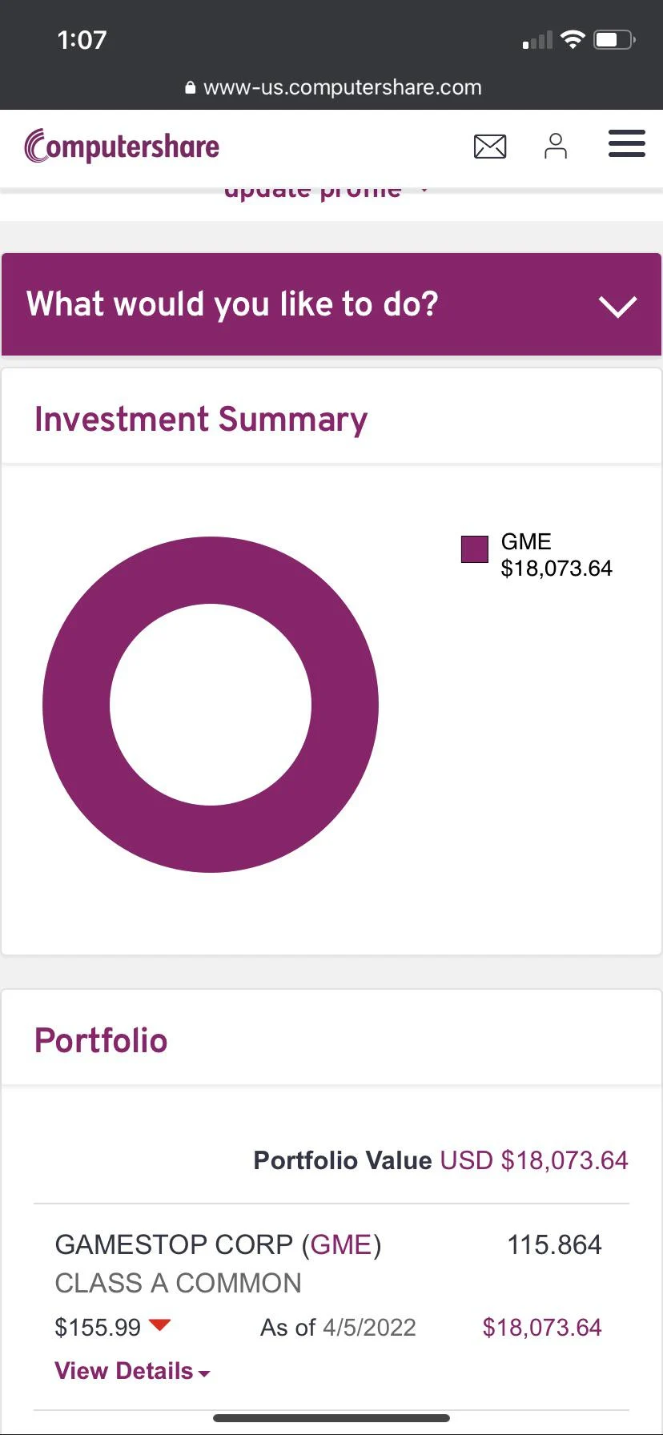Click the Computershare logo
Image resolution: width=663 pixels, height=1435 pixels.
122,147
